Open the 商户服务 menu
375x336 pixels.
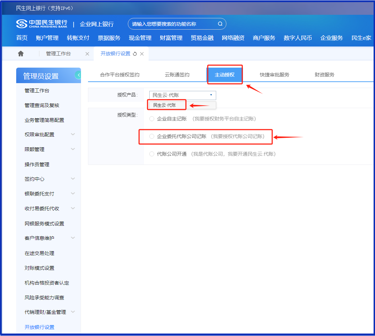pos(264,38)
